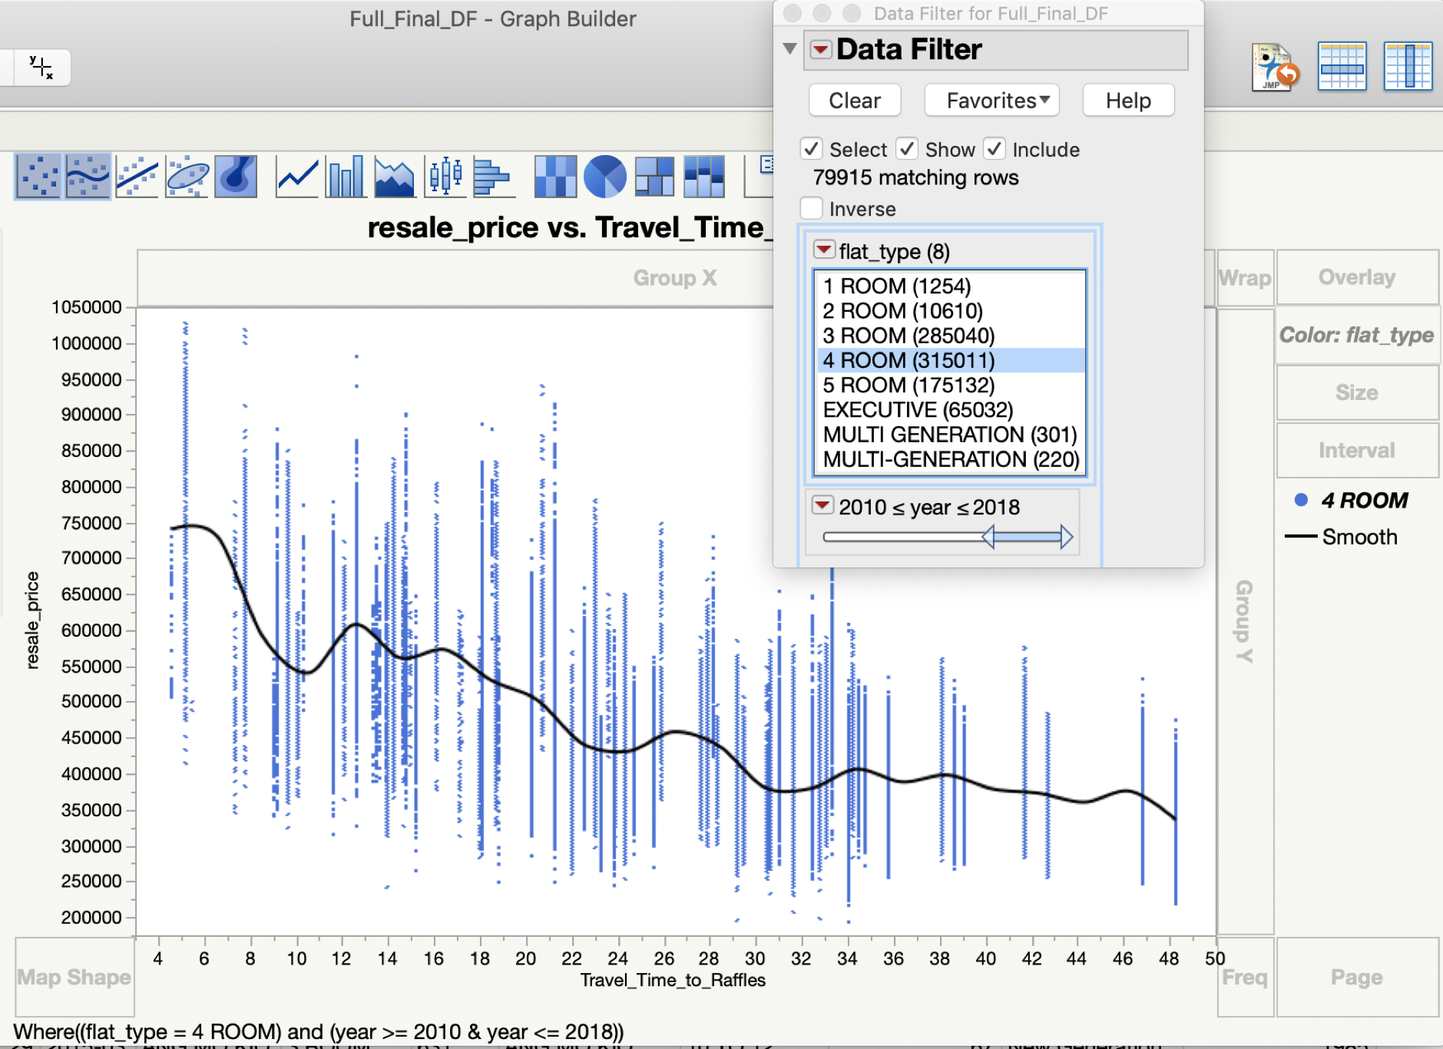
Task: Choose the Ellipse element icon
Action: point(187,177)
